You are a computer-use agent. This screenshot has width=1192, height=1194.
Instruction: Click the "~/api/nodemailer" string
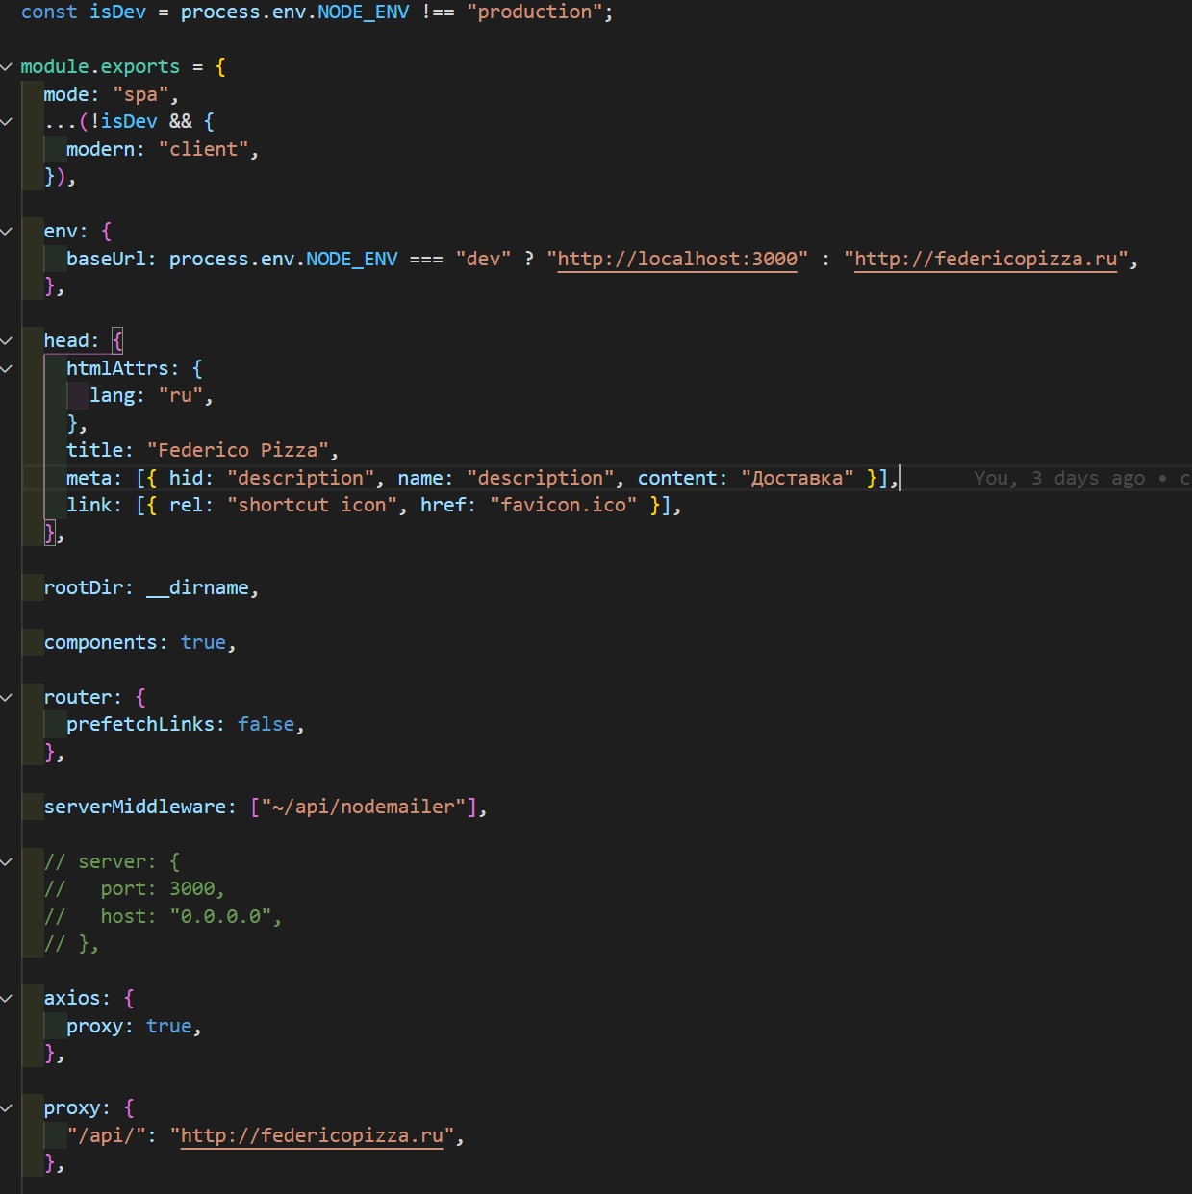364,807
